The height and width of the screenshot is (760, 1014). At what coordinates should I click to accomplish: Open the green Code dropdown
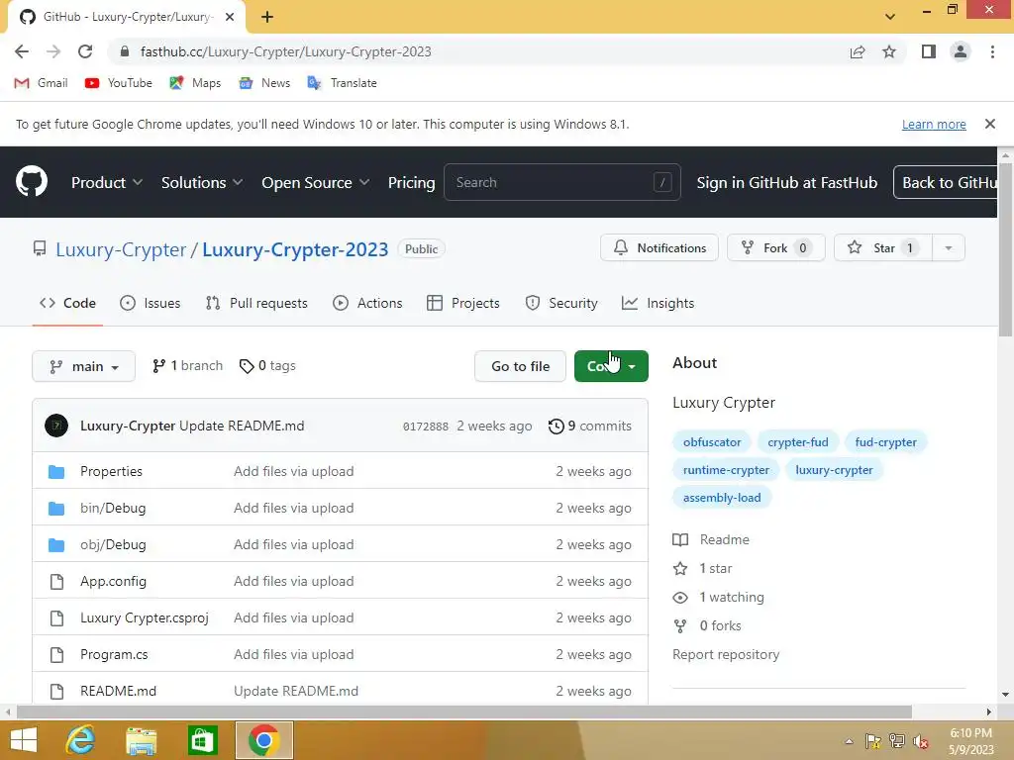click(611, 366)
